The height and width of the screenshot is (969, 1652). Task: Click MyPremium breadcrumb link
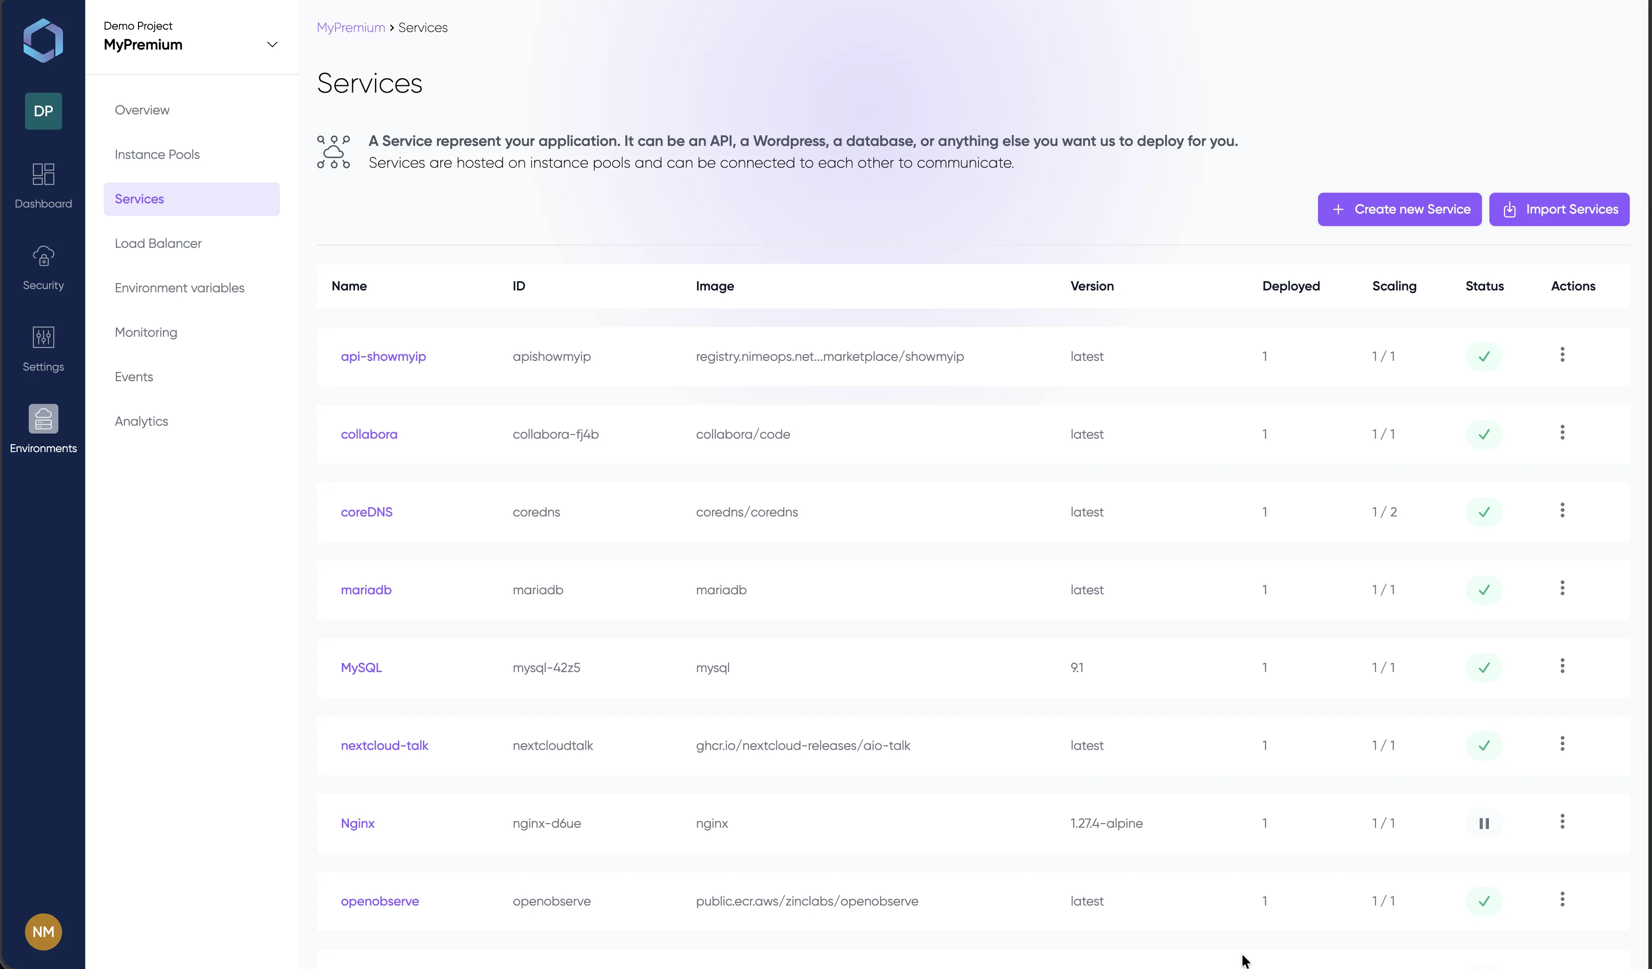(x=351, y=27)
